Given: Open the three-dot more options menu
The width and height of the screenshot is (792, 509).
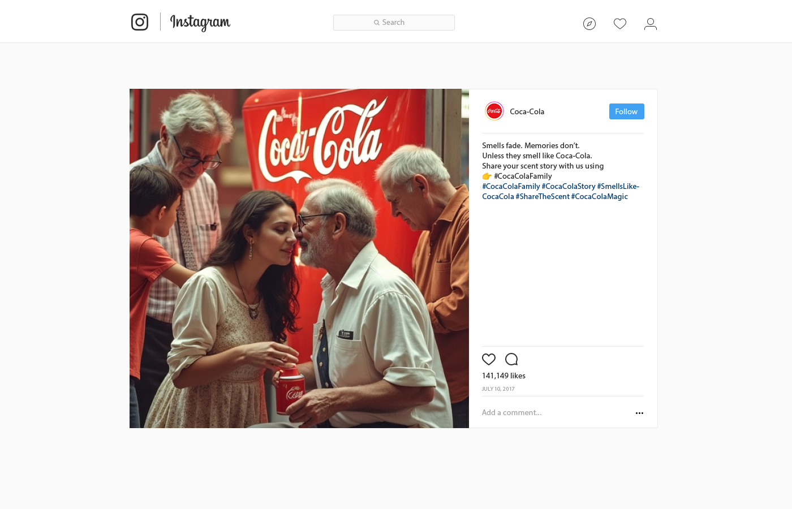Looking at the screenshot, I should coord(639,413).
